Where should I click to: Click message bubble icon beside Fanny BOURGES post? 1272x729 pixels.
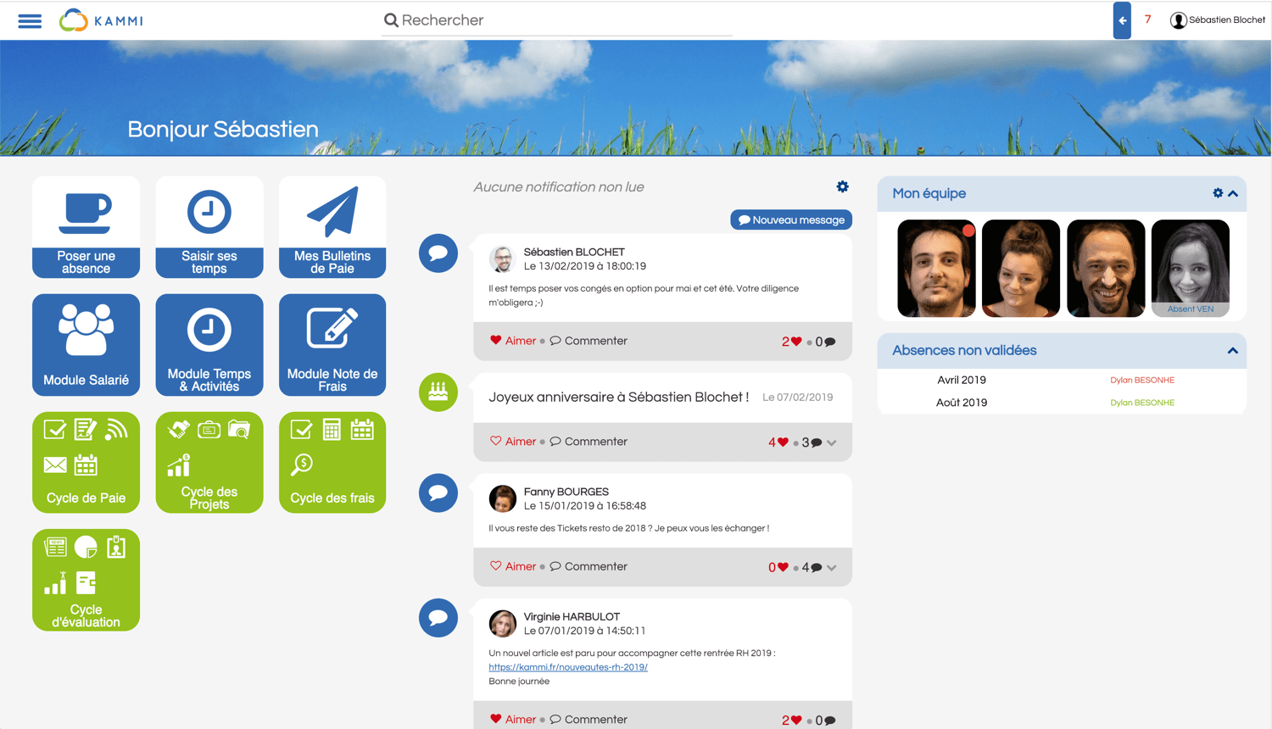[x=438, y=492]
